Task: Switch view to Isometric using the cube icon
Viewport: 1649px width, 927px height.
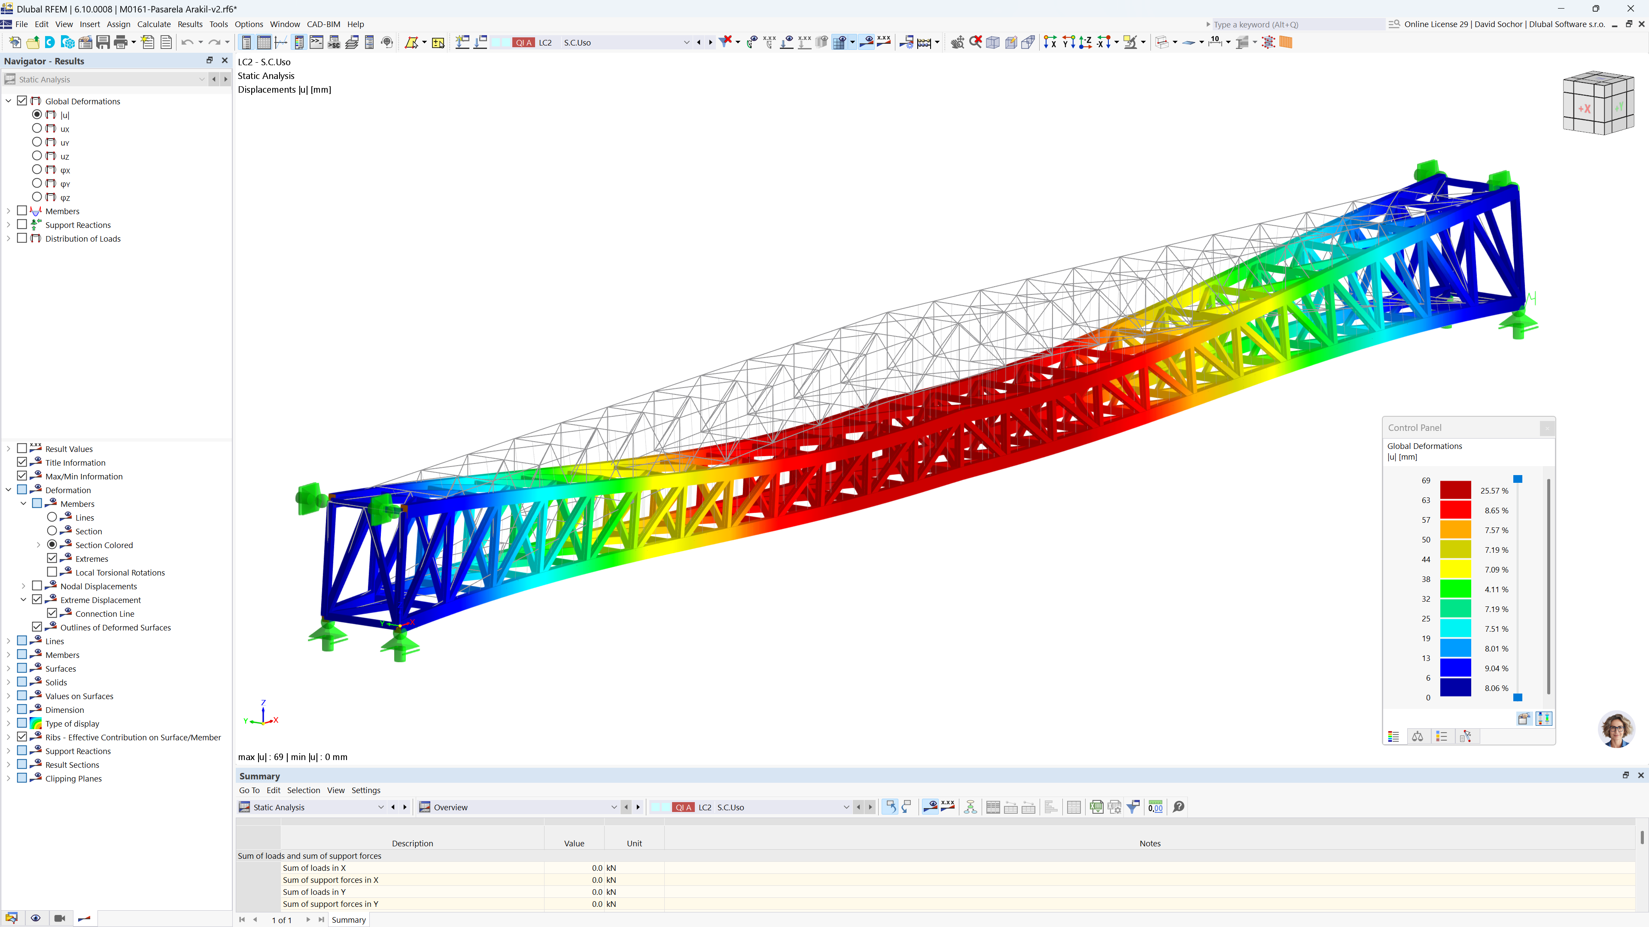Action: tap(993, 42)
